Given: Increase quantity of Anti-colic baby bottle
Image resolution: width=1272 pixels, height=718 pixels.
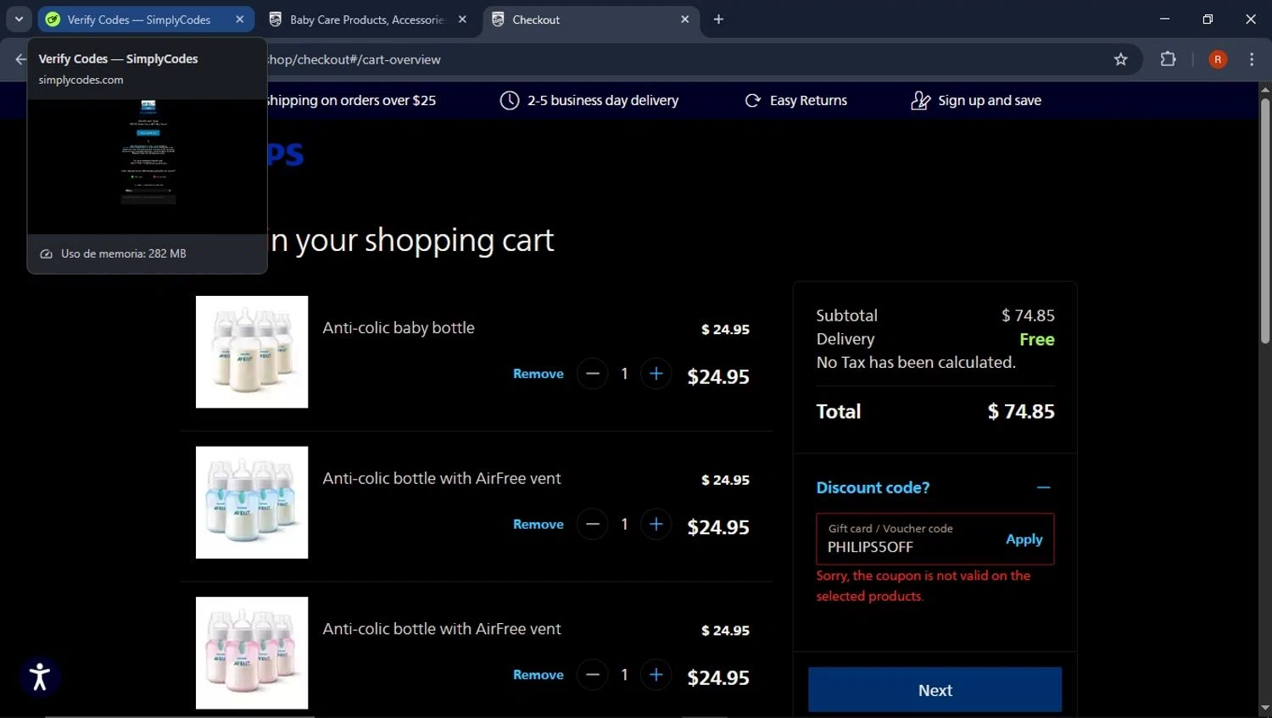Looking at the screenshot, I should tap(656, 374).
